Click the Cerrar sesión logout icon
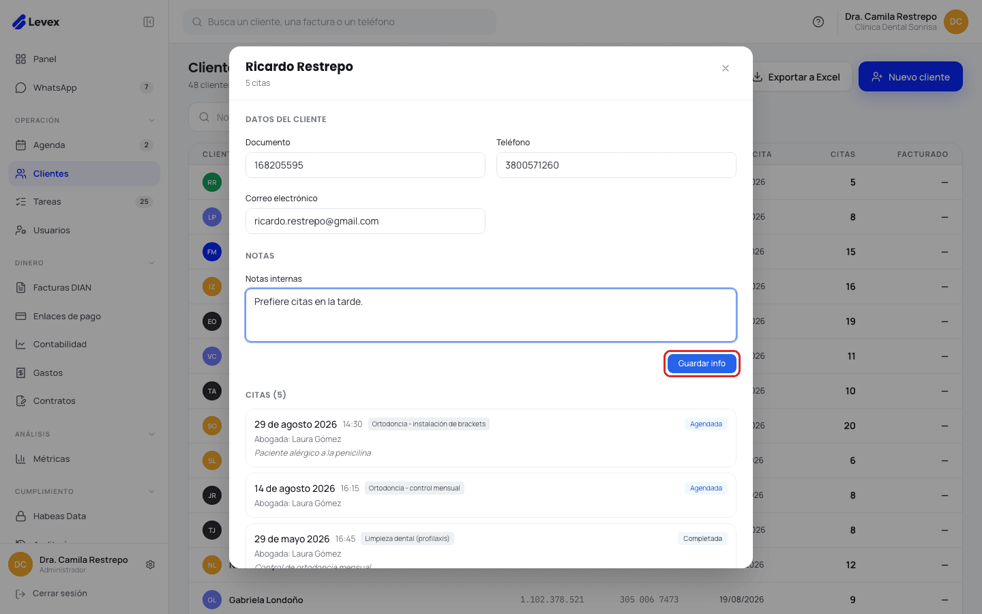This screenshot has width=982, height=614. pyautogui.click(x=20, y=594)
